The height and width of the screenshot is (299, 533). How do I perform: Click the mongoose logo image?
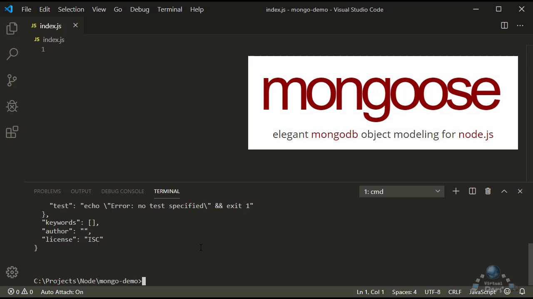click(383, 103)
